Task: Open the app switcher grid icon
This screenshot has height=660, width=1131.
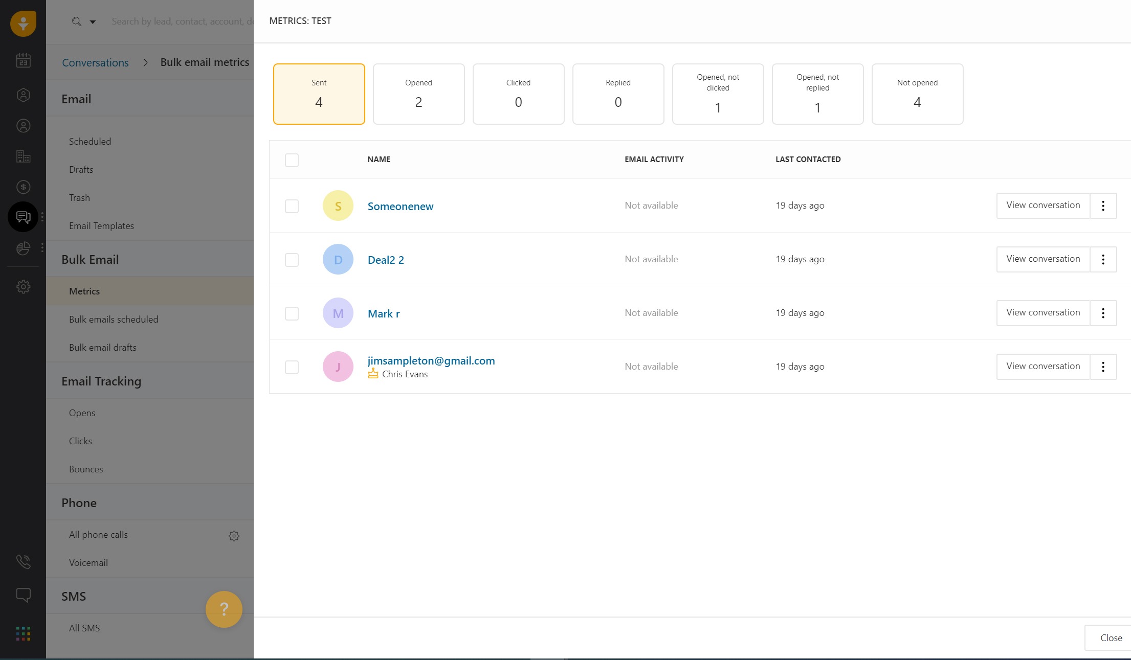Action: tap(23, 633)
